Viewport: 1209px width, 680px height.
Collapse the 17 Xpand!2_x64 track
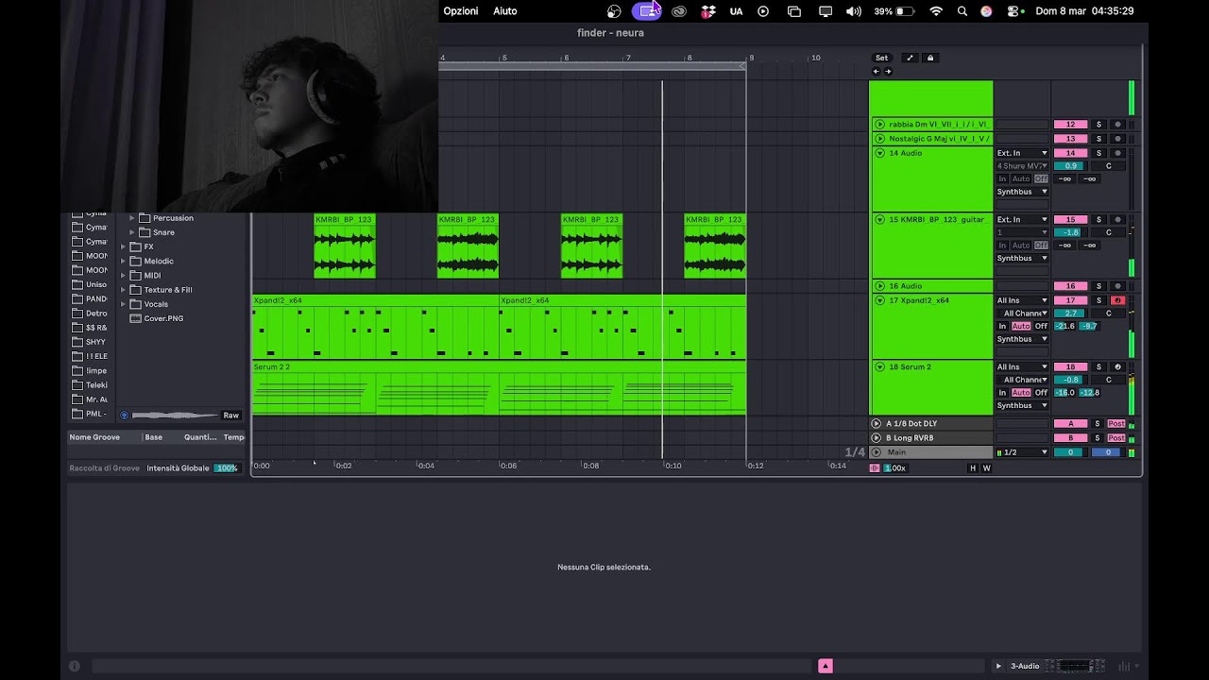click(879, 300)
